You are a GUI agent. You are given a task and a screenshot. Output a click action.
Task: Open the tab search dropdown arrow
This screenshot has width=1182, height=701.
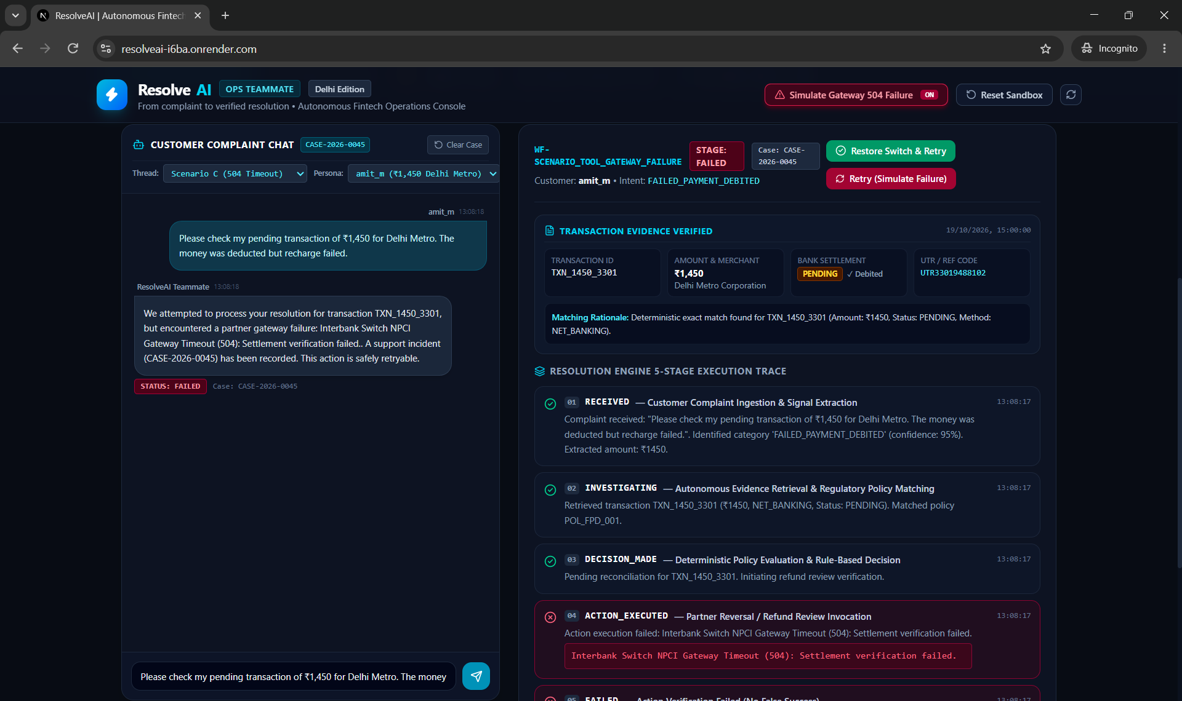click(15, 15)
